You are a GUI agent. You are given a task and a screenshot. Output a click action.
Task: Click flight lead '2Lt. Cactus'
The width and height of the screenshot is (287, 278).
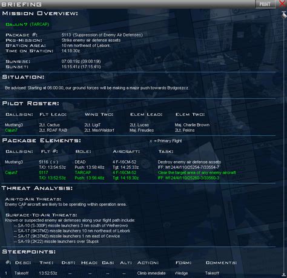[50, 125]
